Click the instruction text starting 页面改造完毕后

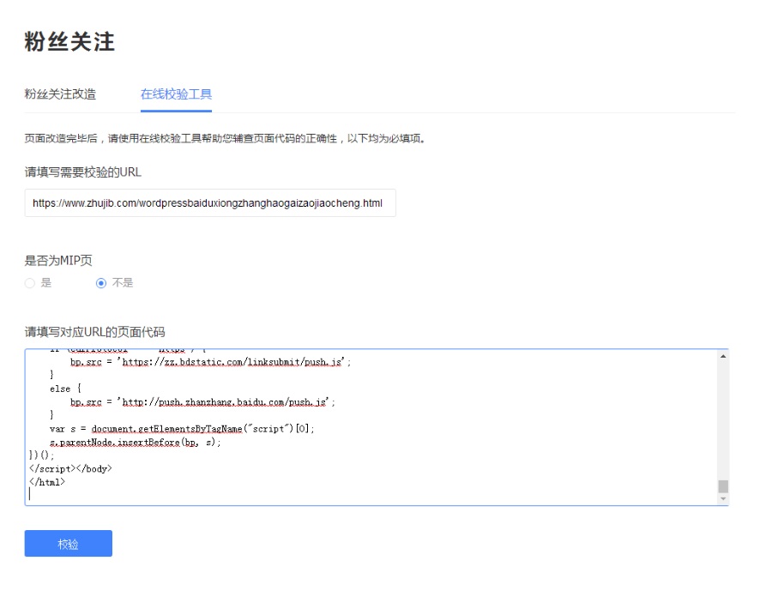coord(225,138)
